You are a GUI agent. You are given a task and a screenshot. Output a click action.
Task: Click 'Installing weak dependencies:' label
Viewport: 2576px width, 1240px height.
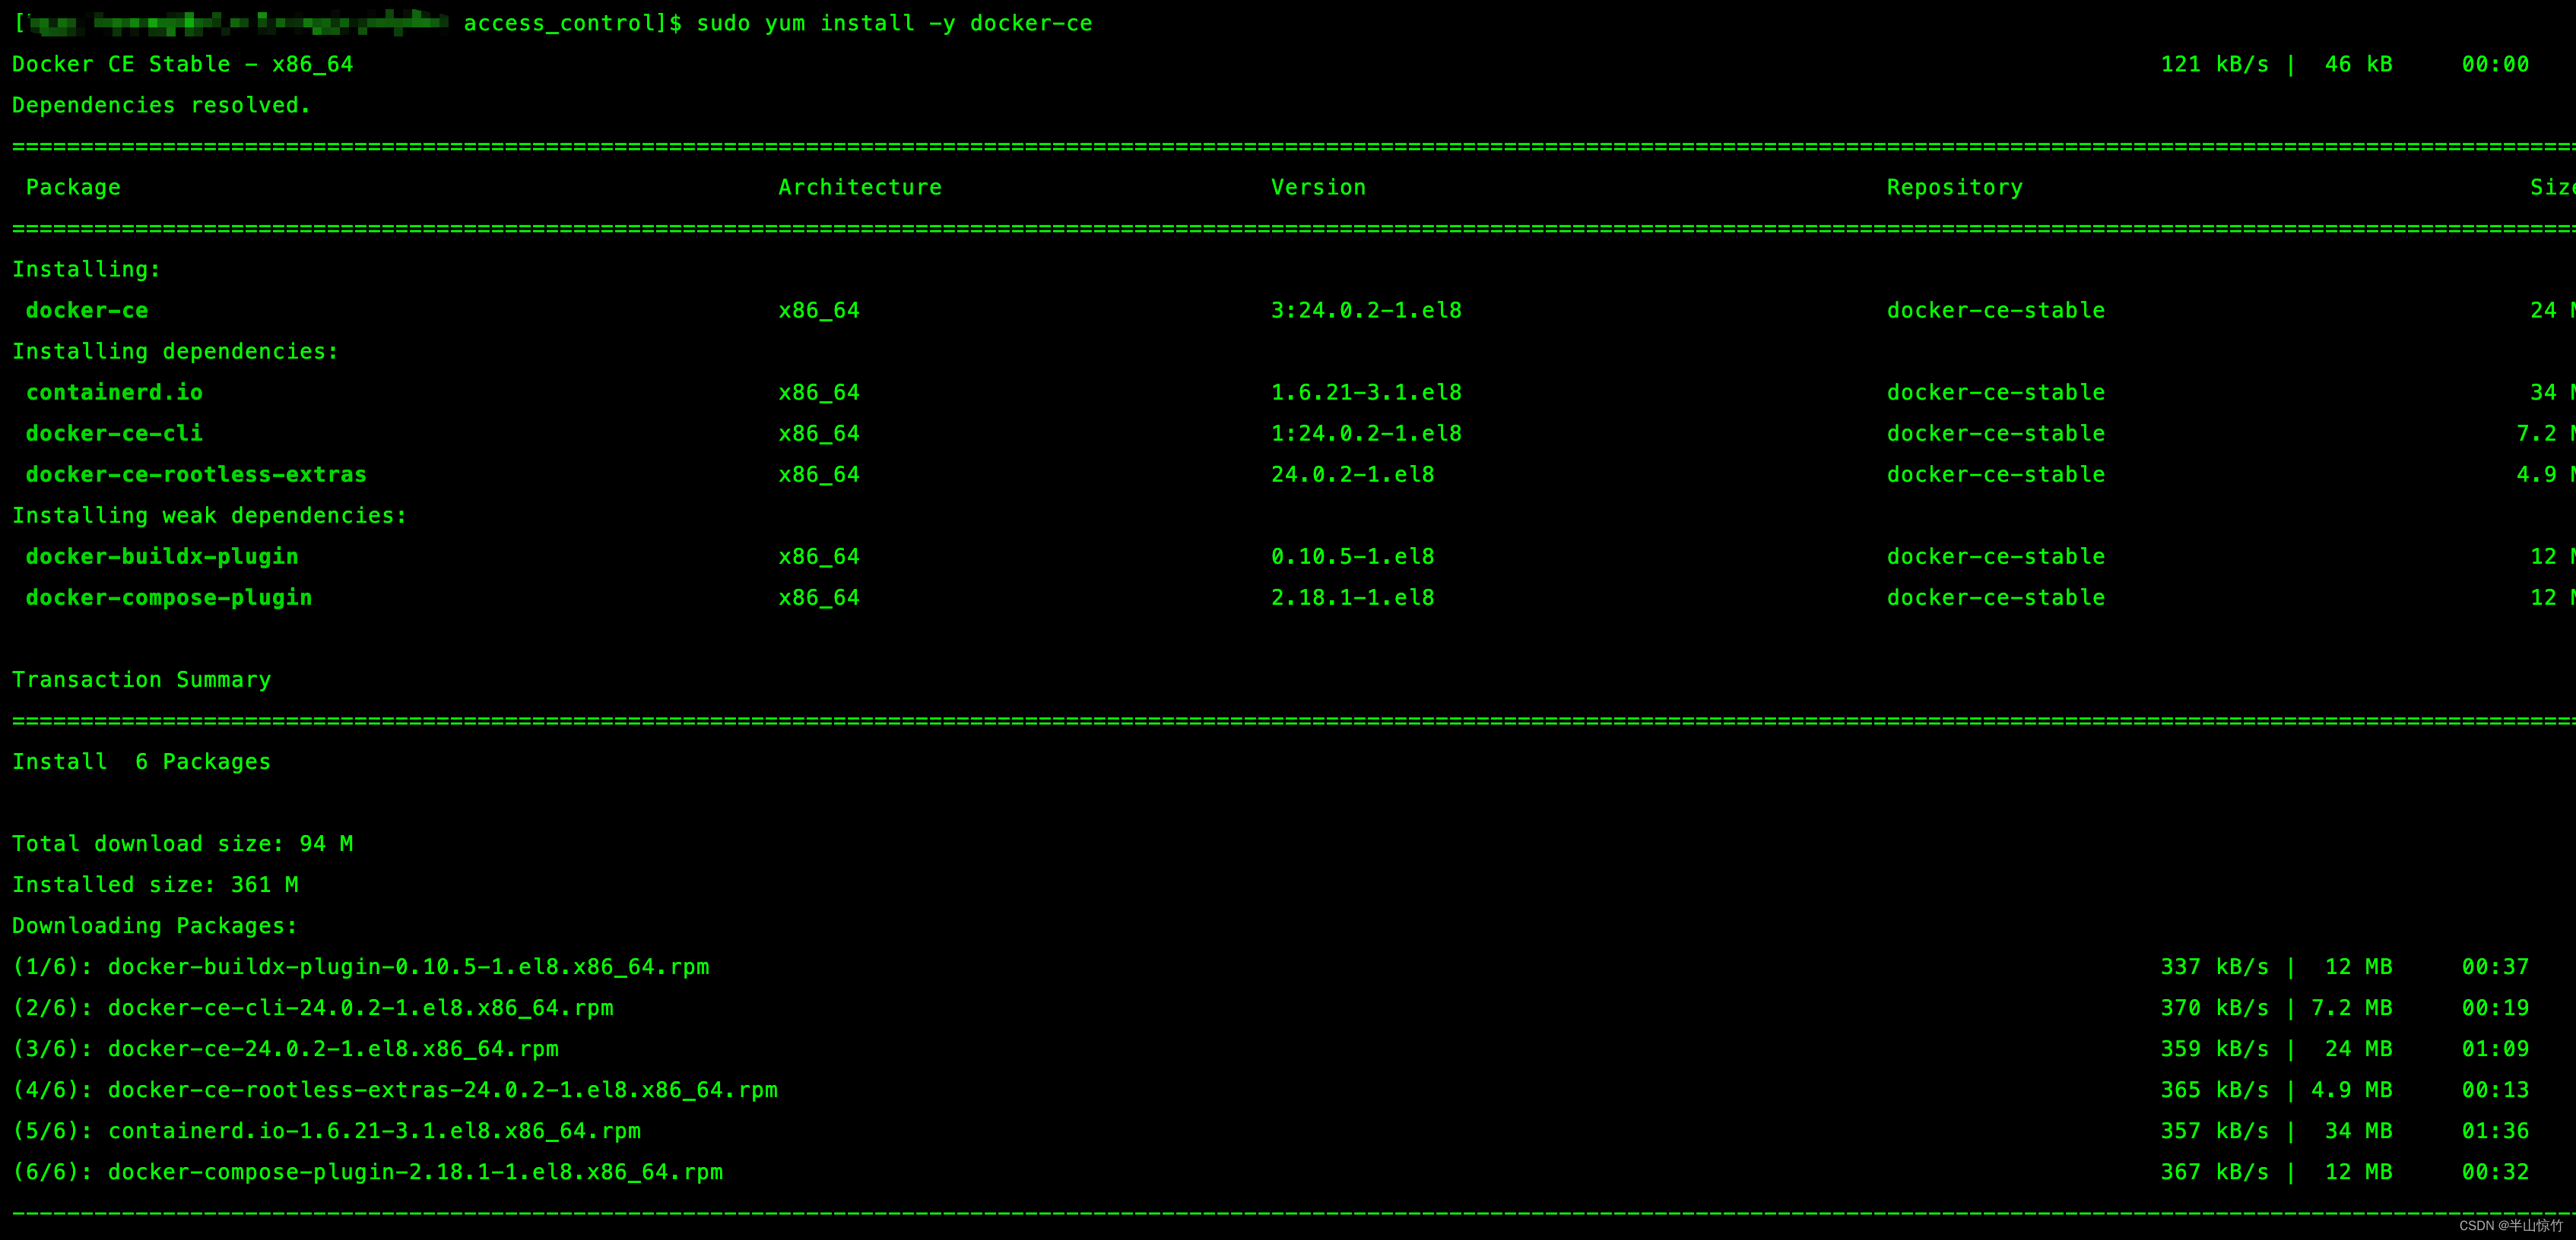[x=209, y=516]
